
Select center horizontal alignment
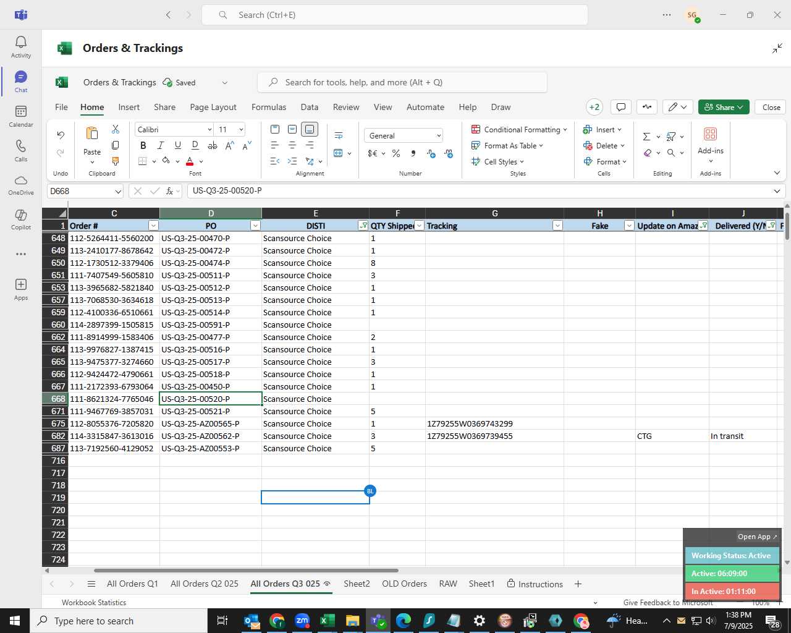pos(292,145)
